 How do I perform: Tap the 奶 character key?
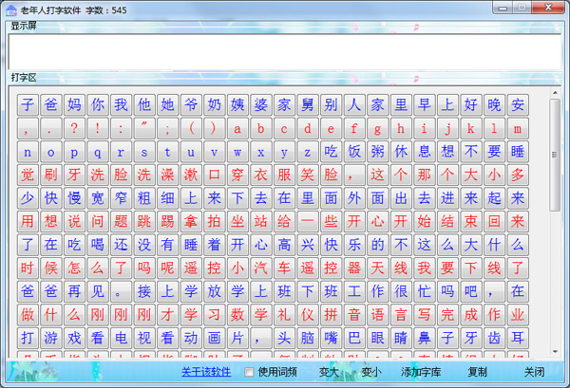coord(214,105)
